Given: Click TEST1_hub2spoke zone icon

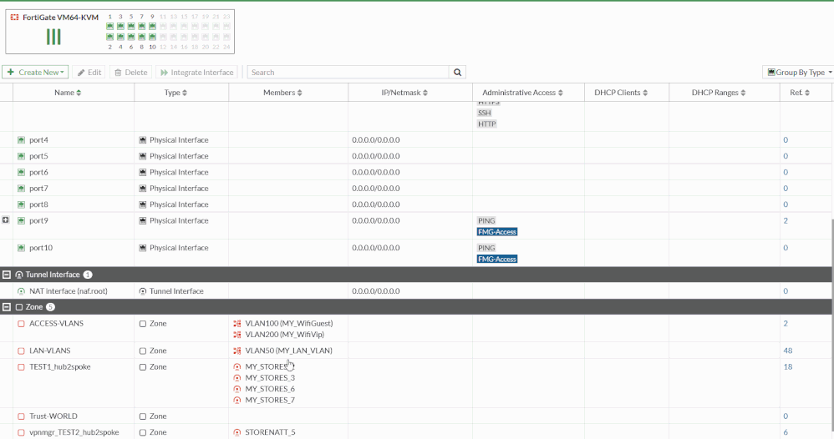Looking at the screenshot, I should click(21, 367).
